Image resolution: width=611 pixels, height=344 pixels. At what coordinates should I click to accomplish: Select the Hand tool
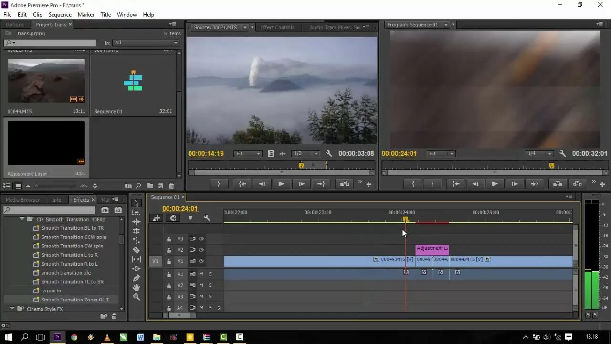pyautogui.click(x=137, y=288)
